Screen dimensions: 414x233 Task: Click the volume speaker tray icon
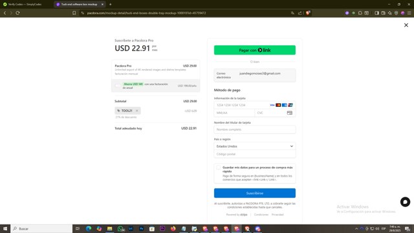click(x=377, y=228)
